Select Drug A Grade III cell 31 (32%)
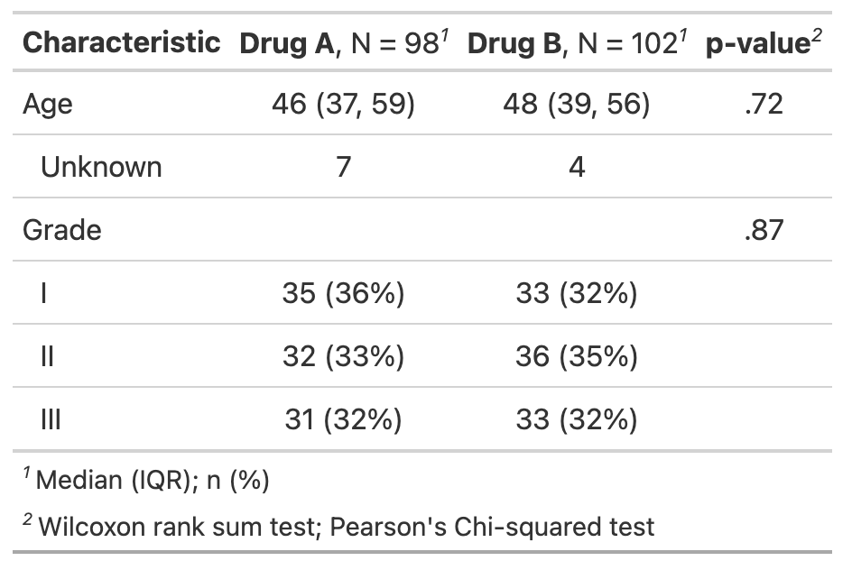Viewport: 852px width, 570px height. coord(343,419)
